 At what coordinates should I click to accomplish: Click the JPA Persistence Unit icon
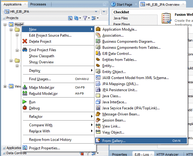point(98,90)
